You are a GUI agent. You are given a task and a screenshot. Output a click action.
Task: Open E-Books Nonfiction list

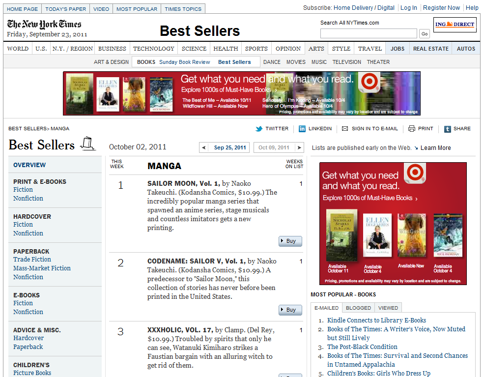pyautogui.click(x=28, y=312)
